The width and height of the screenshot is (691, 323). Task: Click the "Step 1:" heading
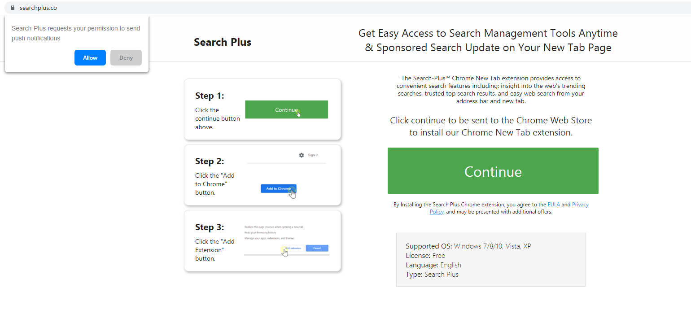(210, 96)
